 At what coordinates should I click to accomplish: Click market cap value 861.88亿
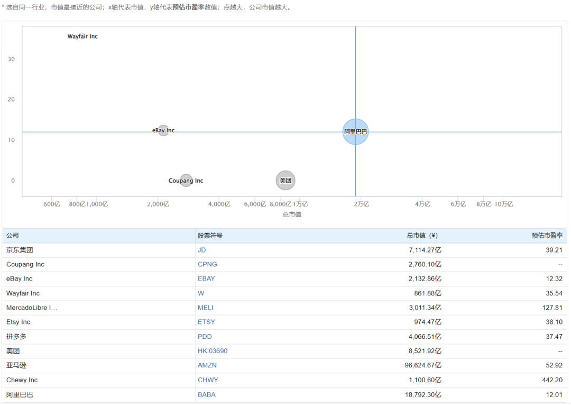[428, 293]
